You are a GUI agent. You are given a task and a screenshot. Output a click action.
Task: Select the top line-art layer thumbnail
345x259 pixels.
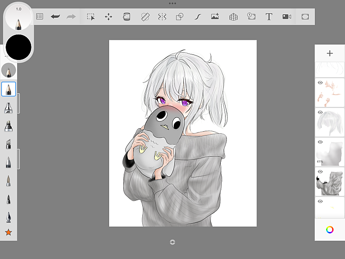pos(329,69)
